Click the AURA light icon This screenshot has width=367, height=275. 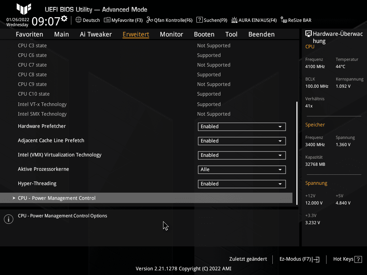(x=234, y=20)
